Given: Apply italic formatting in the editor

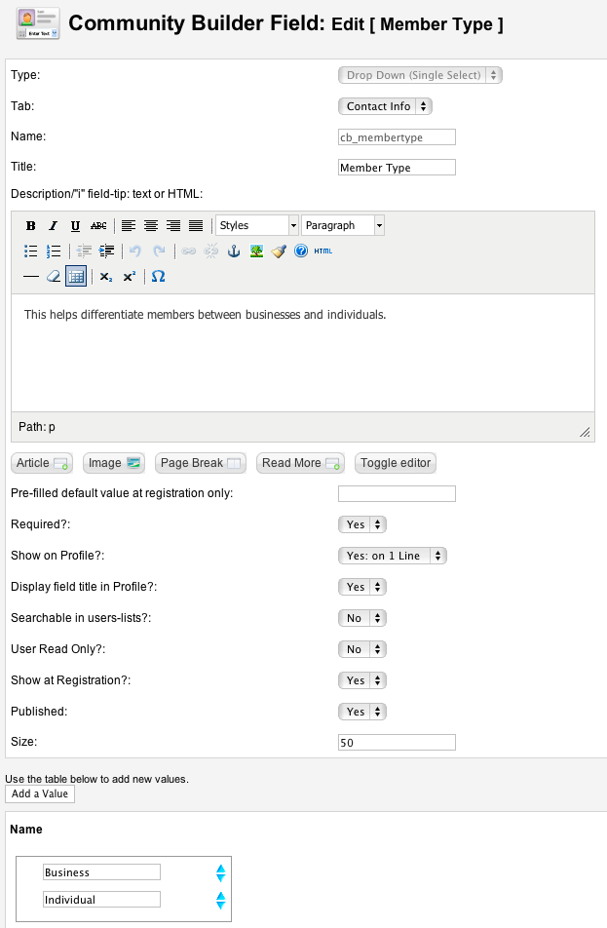Looking at the screenshot, I should click(x=54, y=226).
